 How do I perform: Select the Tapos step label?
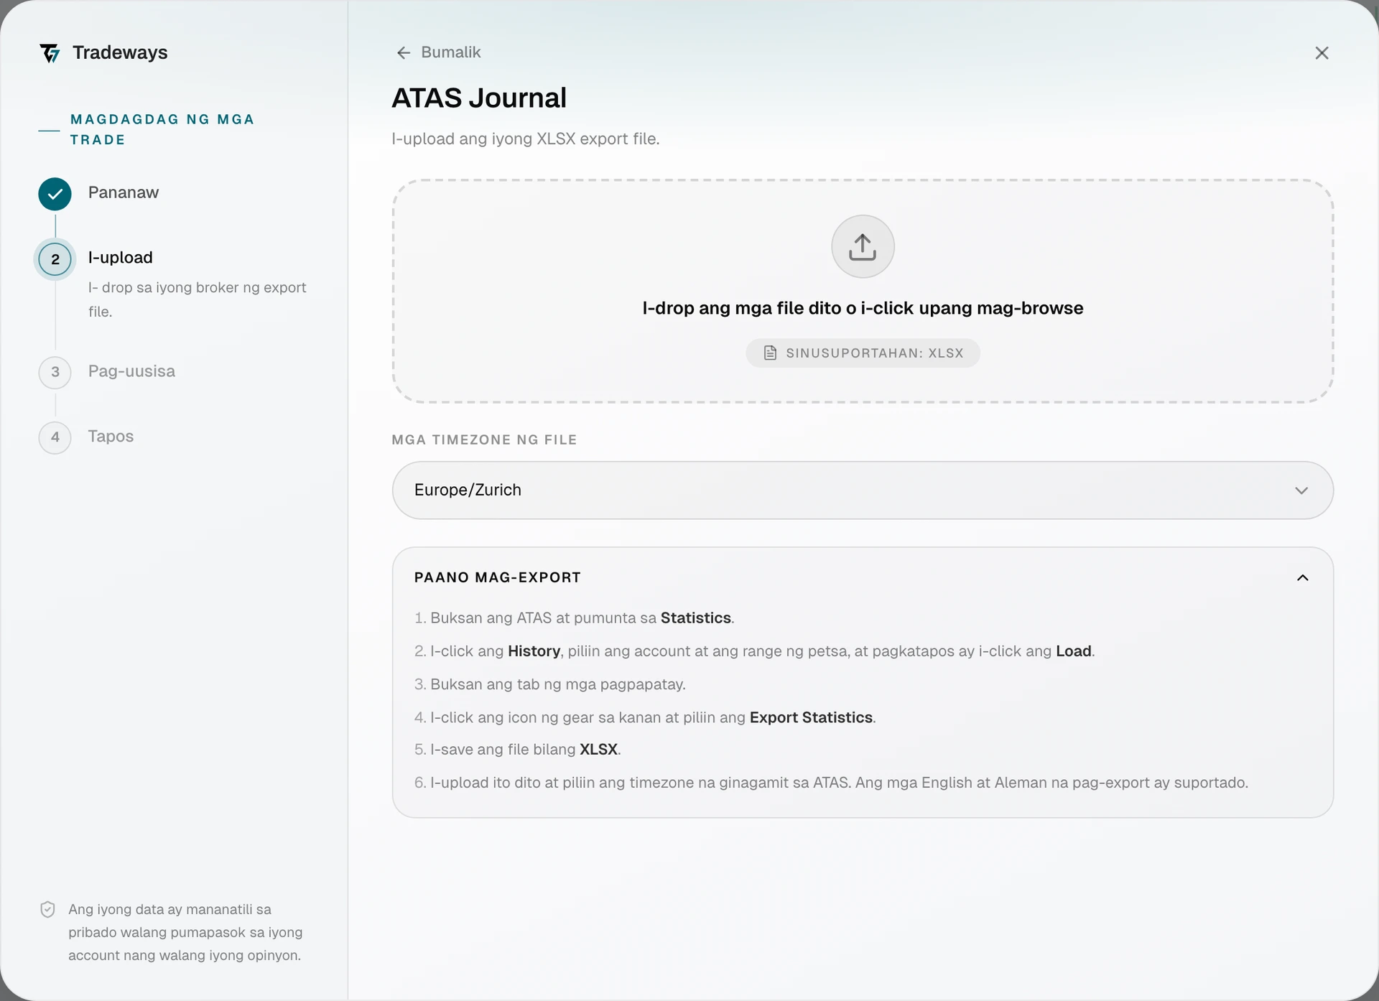tap(111, 437)
